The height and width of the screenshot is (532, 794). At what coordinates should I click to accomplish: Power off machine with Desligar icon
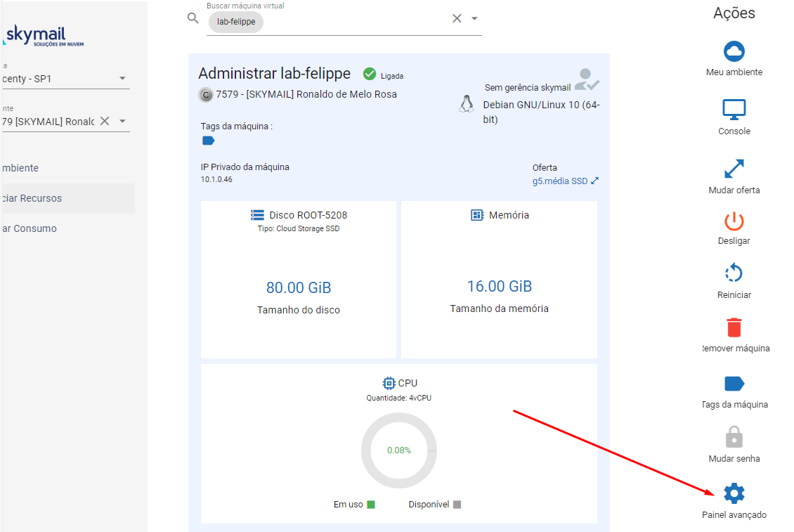[x=734, y=221]
